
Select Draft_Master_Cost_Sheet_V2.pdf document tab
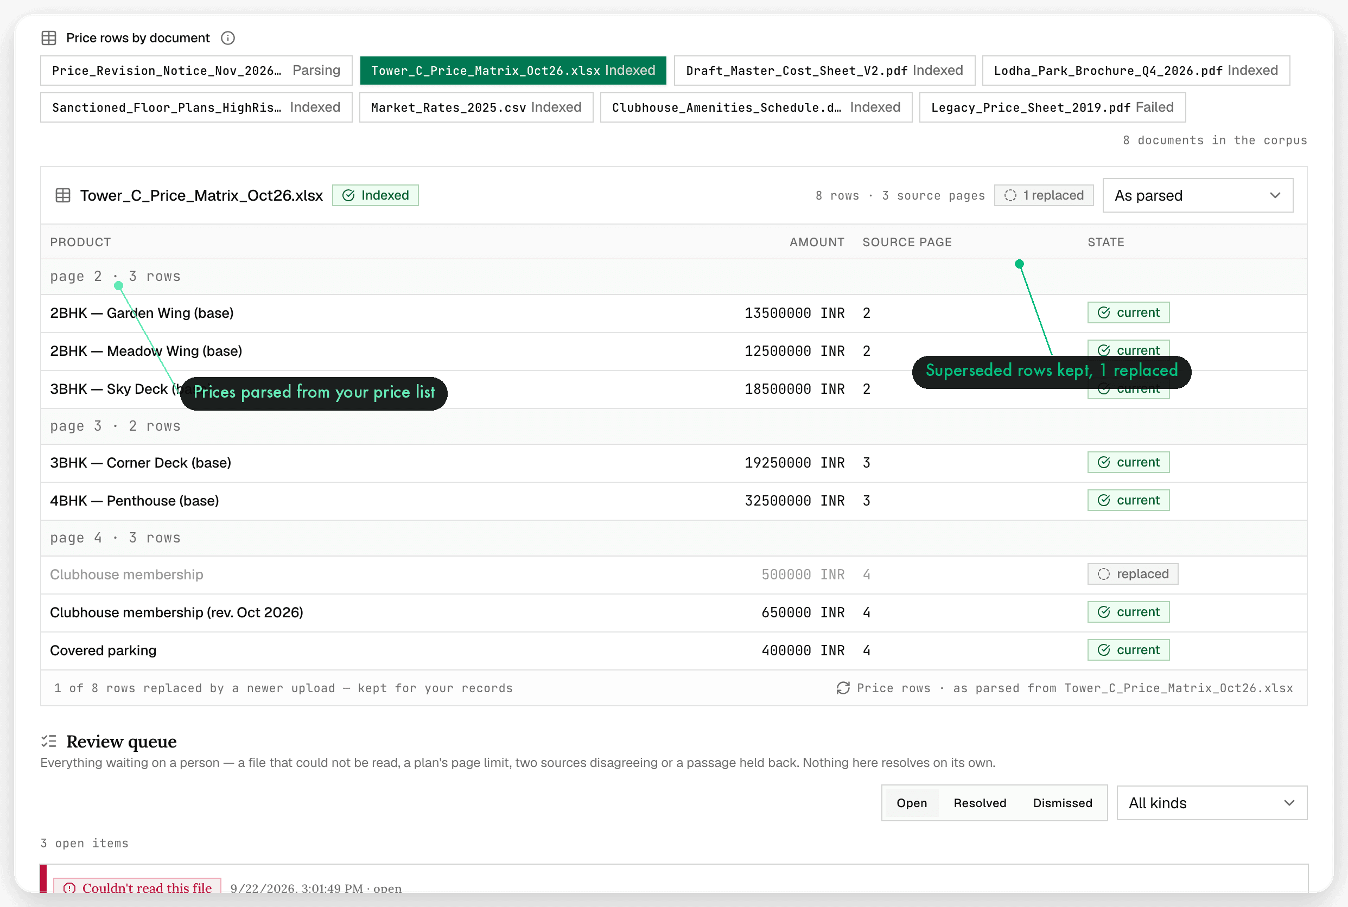pos(824,71)
